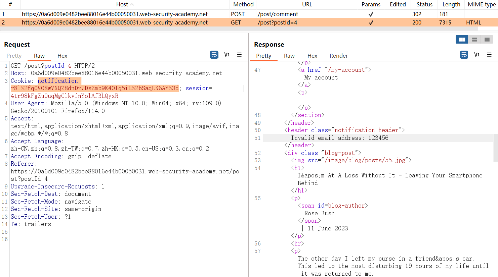Switch to combined tabbed view layout

coord(487,40)
